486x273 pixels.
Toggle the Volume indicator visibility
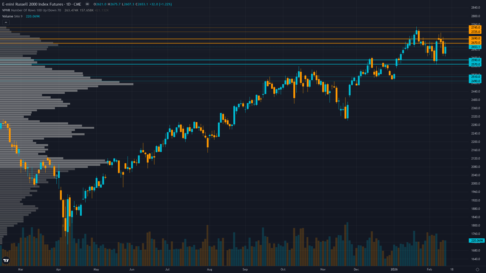[8, 16]
